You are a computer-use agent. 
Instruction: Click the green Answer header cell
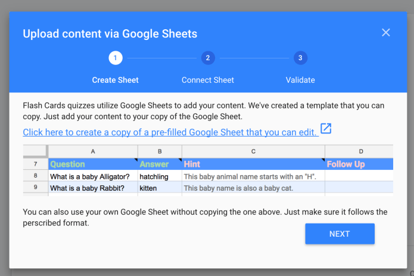click(159, 164)
